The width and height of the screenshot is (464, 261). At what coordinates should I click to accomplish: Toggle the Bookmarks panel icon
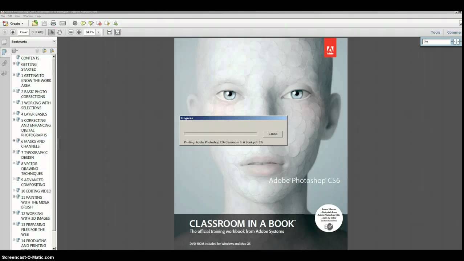(4, 52)
